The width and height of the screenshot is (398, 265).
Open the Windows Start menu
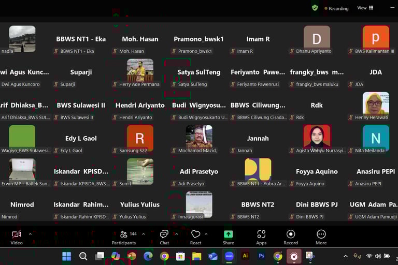[x=67, y=256]
